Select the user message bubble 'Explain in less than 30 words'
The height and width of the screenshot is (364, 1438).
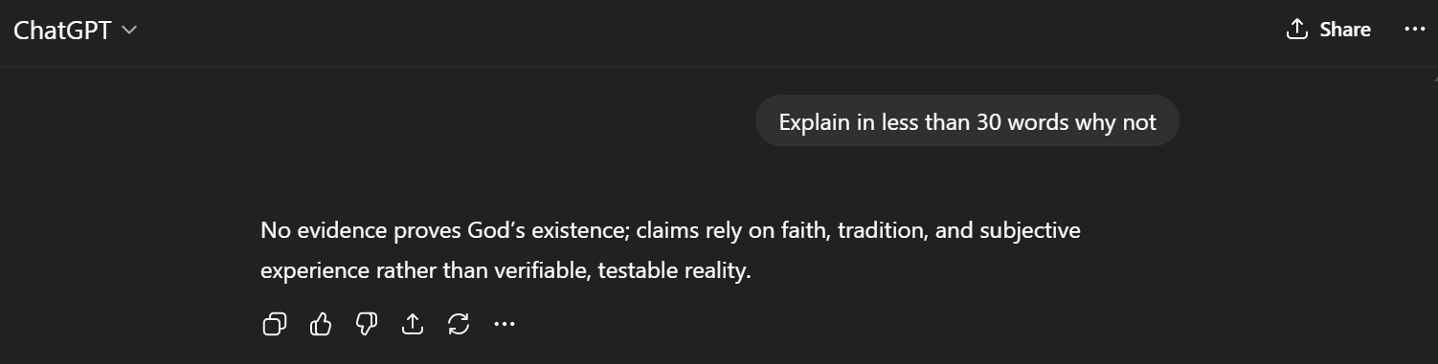pyautogui.click(x=967, y=121)
